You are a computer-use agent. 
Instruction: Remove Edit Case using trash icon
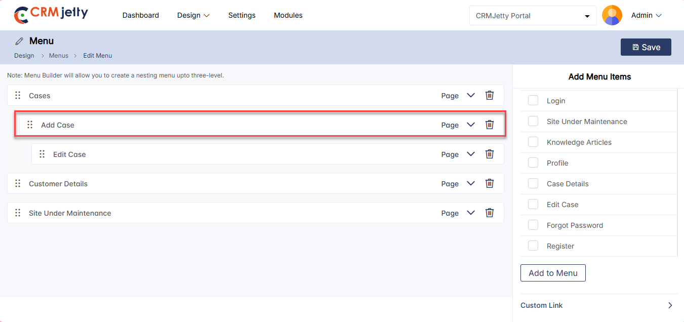click(x=490, y=154)
